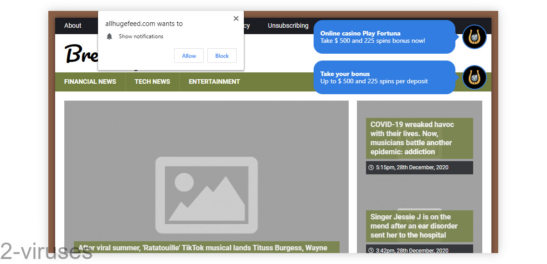The width and height of the screenshot is (547, 264).
Task: Allow notifications from allhugefeed.com
Action: (189, 56)
